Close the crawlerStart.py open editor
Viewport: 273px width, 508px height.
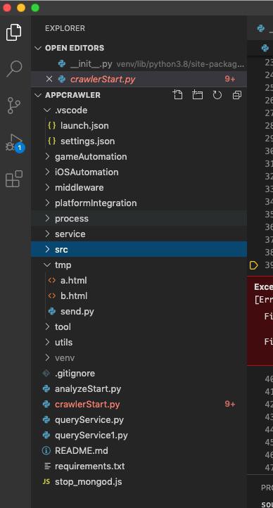click(x=49, y=79)
